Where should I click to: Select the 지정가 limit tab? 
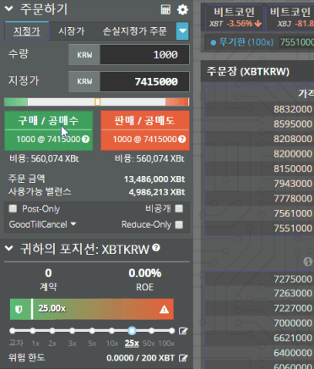[x=27, y=31]
